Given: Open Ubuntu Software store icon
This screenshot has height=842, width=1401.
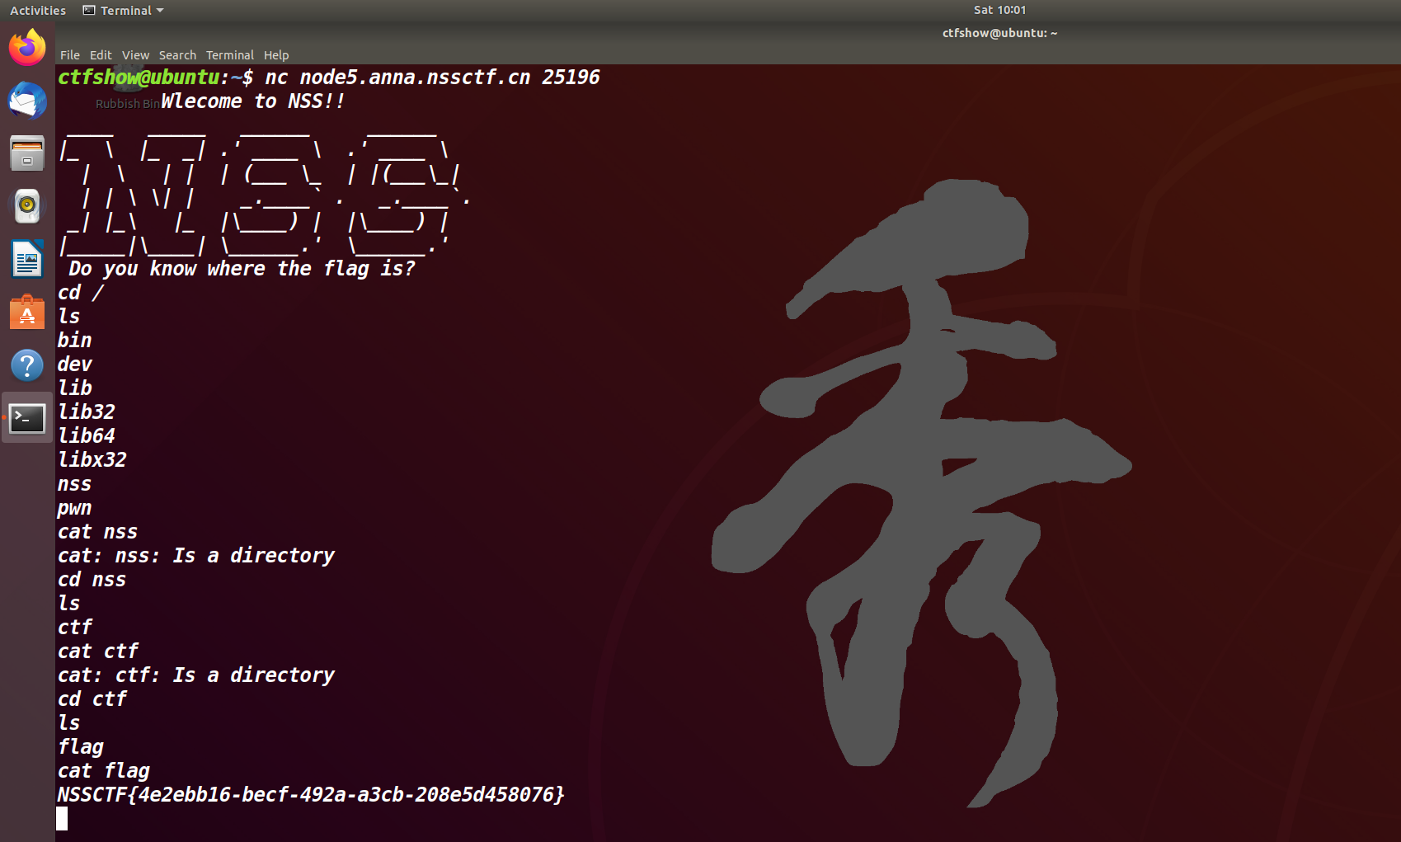Looking at the screenshot, I should coord(27,313).
